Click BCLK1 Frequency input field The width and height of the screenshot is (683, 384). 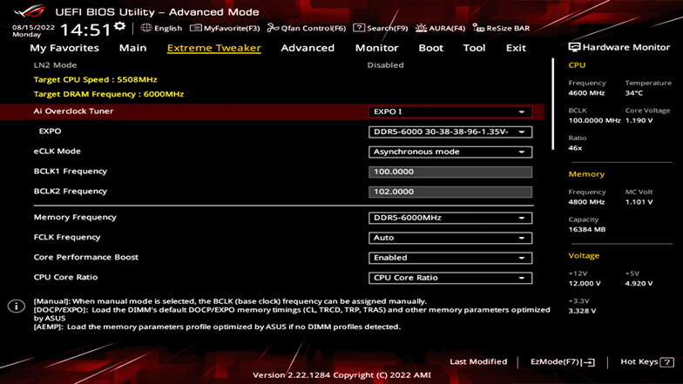tap(450, 172)
